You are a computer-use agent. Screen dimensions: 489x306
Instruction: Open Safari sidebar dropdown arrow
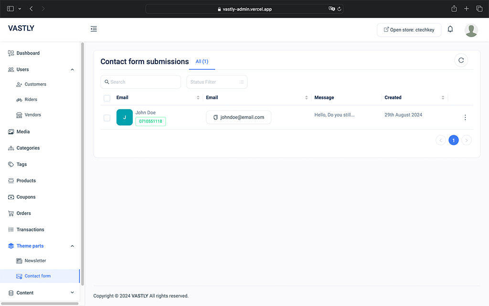(20, 9)
